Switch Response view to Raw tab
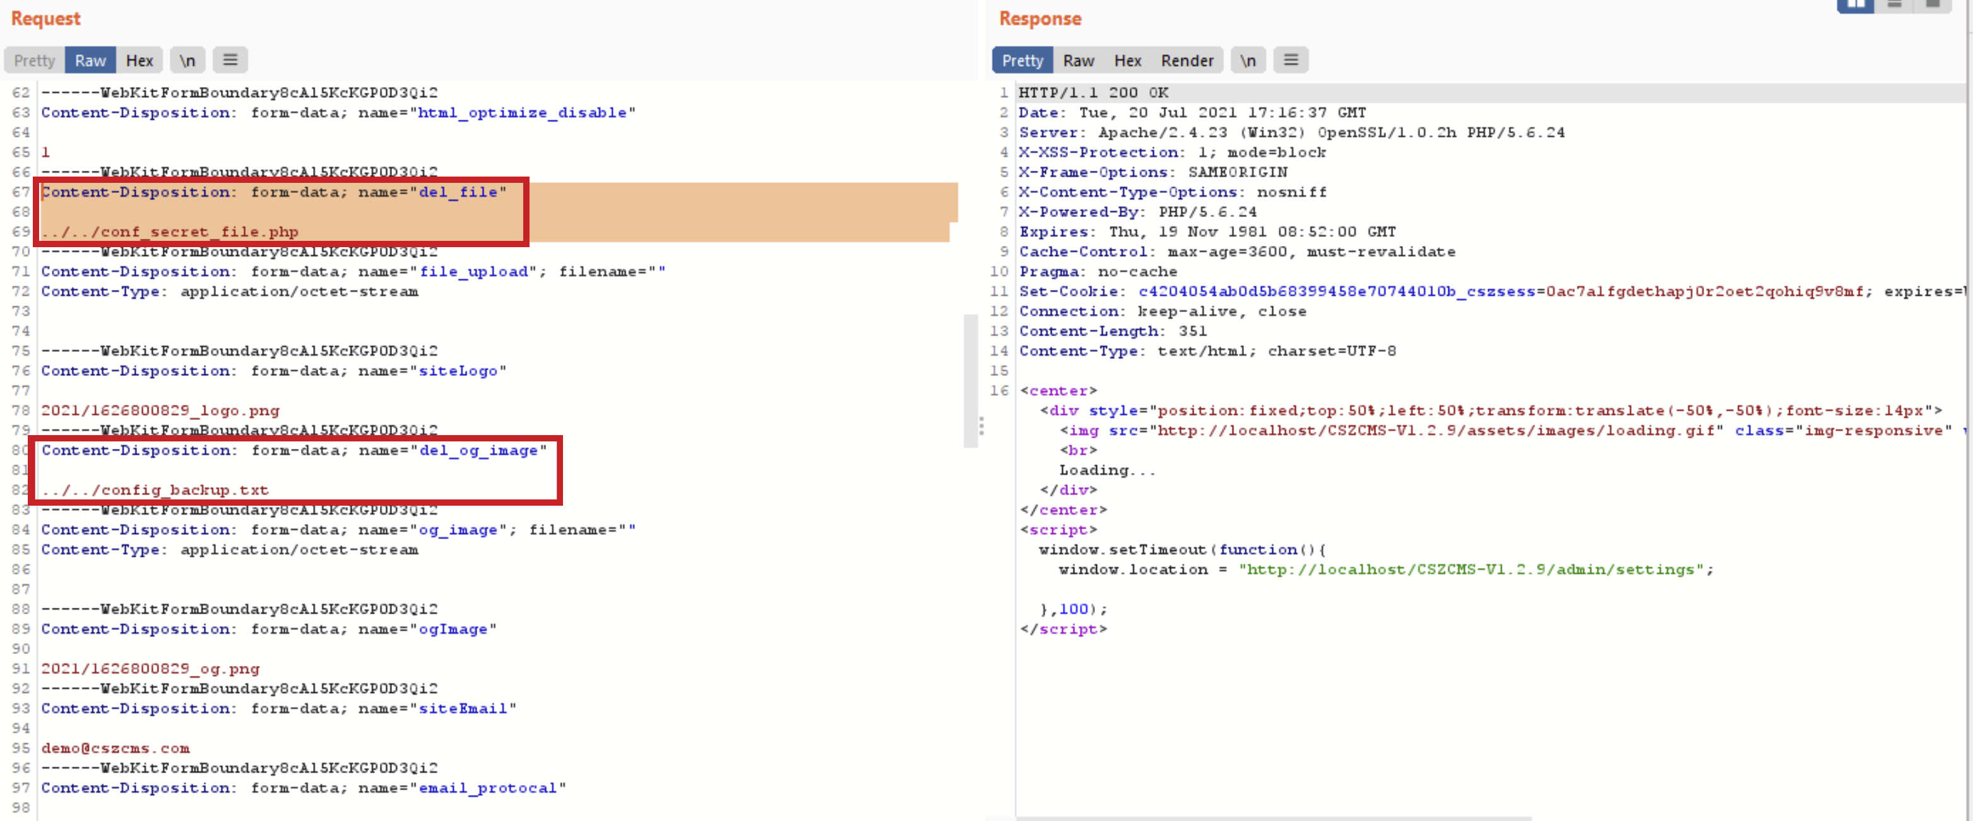1973x821 pixels. [x=1079, y=61]
